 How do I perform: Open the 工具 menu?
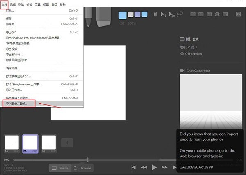pos(38,5)
